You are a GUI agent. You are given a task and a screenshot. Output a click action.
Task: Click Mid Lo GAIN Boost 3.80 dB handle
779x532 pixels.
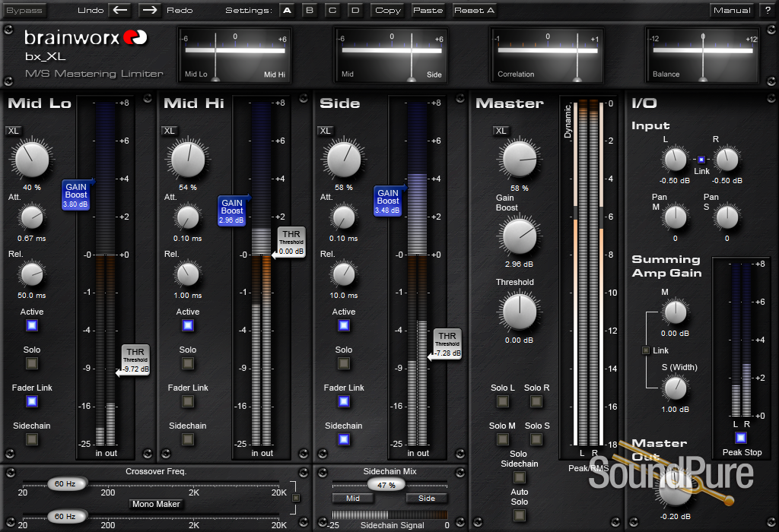(x=77, y=195)
